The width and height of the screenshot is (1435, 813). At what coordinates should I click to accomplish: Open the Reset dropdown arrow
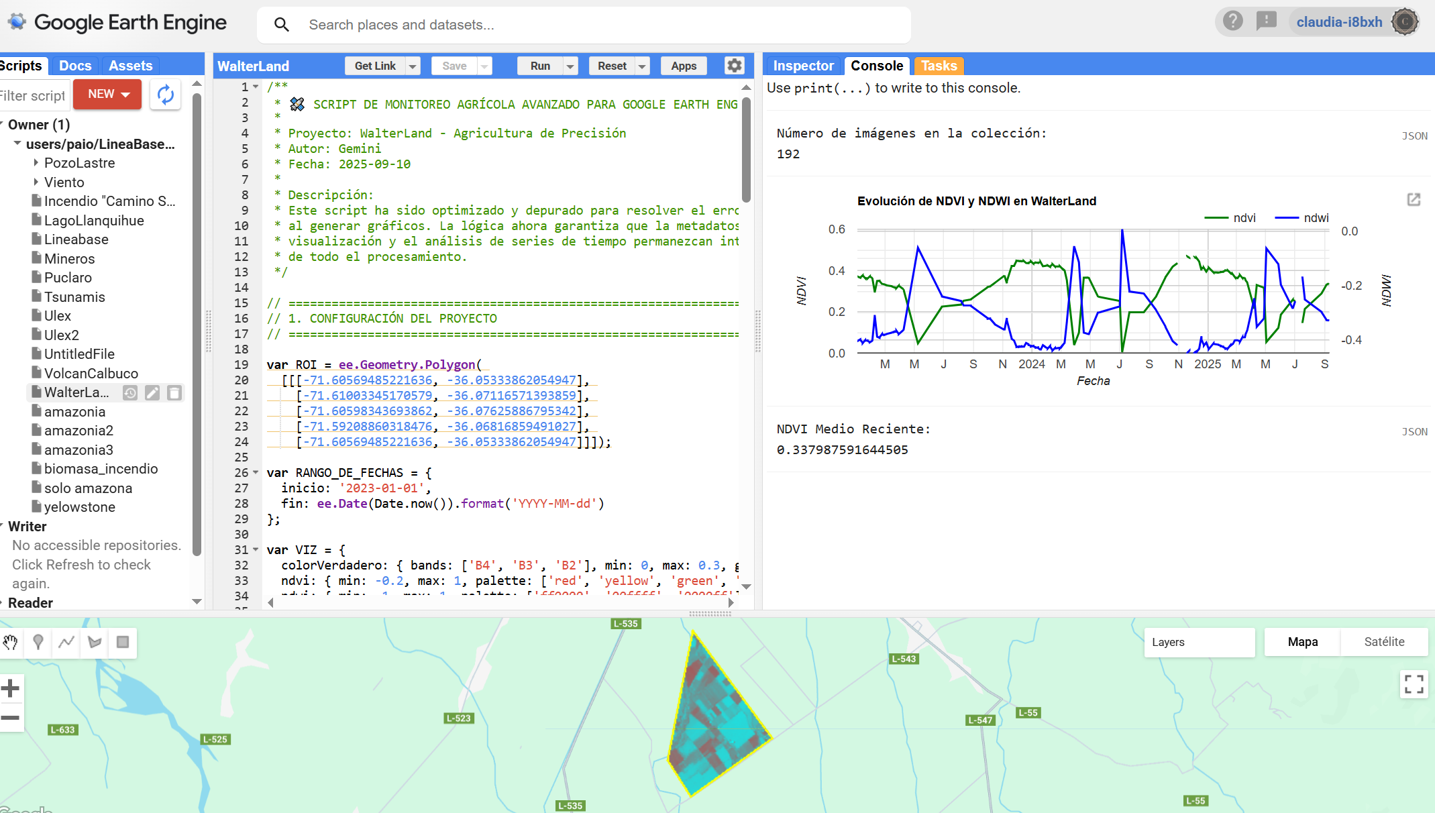642,66
